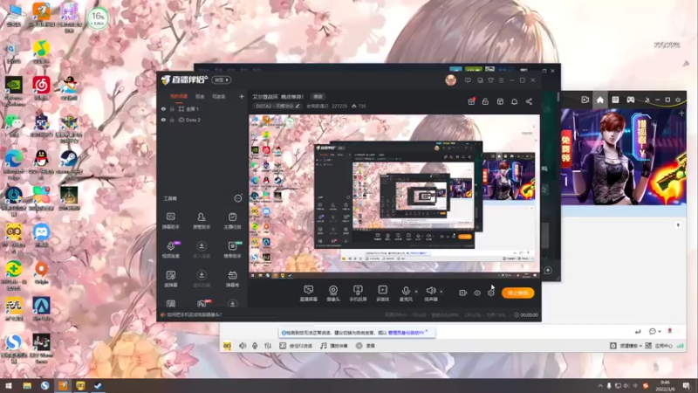Open the NetEase Cloud Music desktop icon
The width and height of the screenshot is (698, 393).
point(41,88)
